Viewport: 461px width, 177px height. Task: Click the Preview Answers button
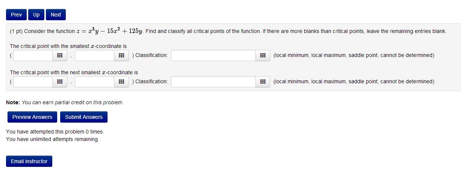(x=32, y=117)
